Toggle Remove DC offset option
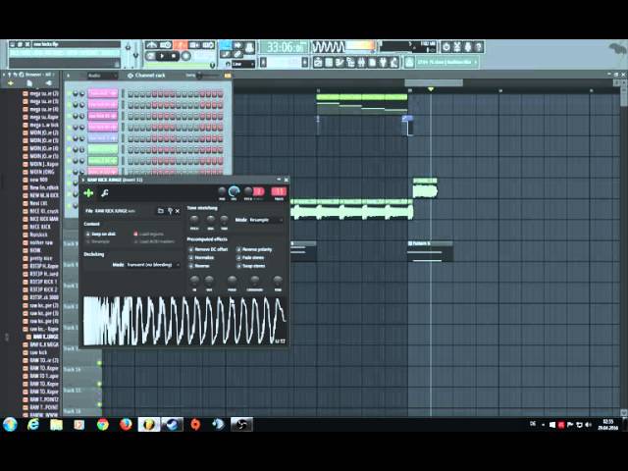This screenshot has width=628, height=471. click(208, 249)
